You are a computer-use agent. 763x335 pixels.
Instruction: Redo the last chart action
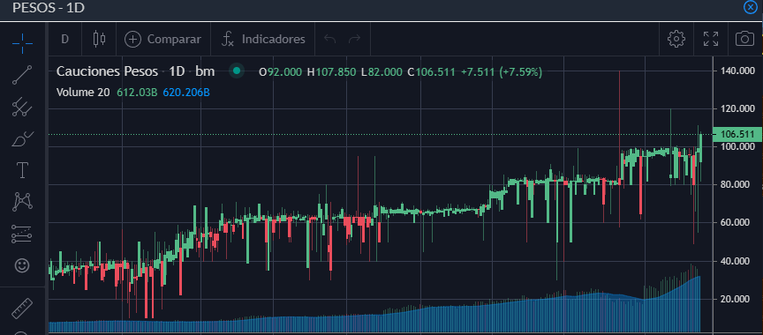click(355, 39)
